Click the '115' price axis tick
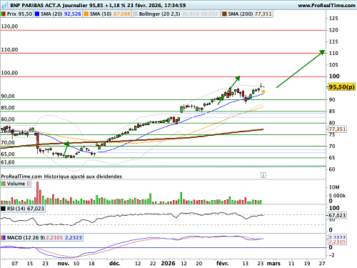 [x=333, y=41]
